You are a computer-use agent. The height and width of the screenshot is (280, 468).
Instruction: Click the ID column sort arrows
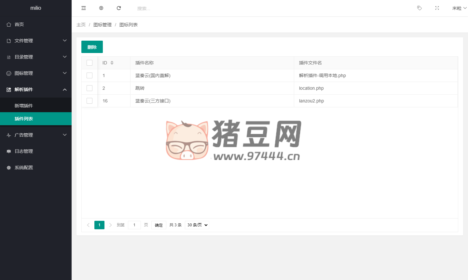coord(112,63)
